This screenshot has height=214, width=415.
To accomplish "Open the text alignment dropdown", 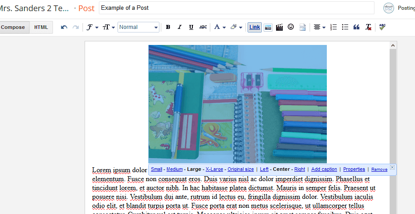I will coord(319,27).
